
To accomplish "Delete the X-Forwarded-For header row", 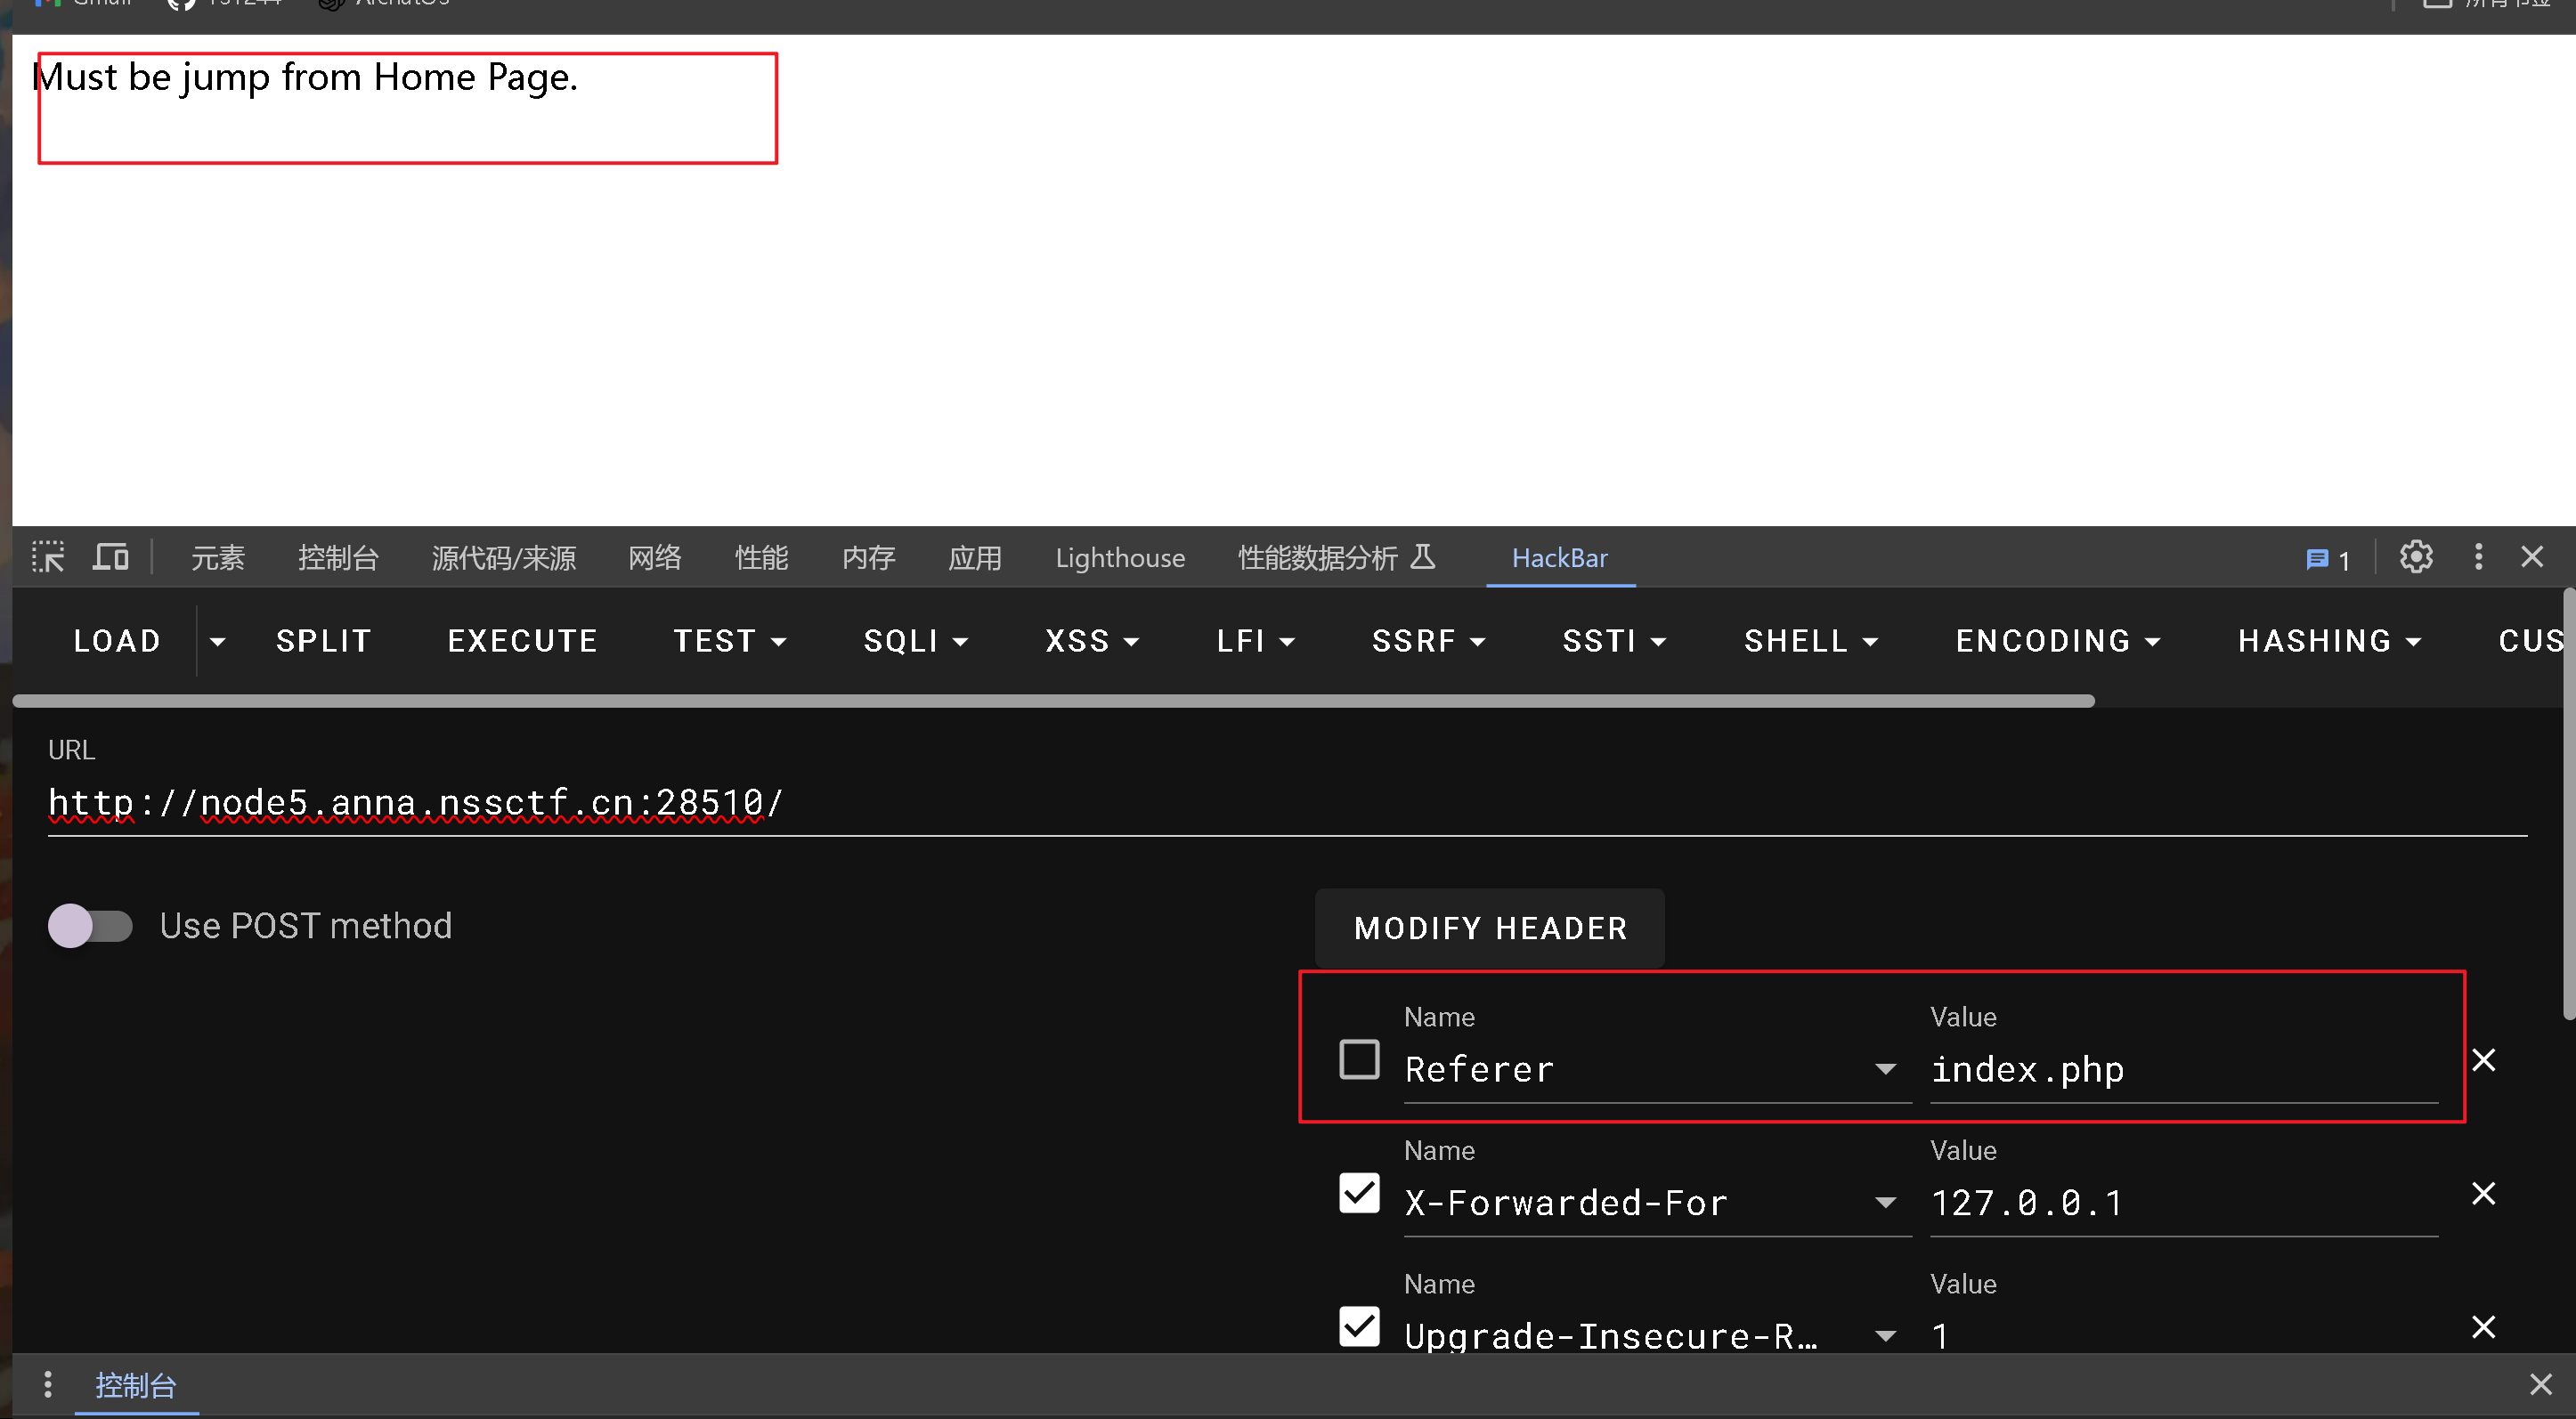I will 2483,1194.
